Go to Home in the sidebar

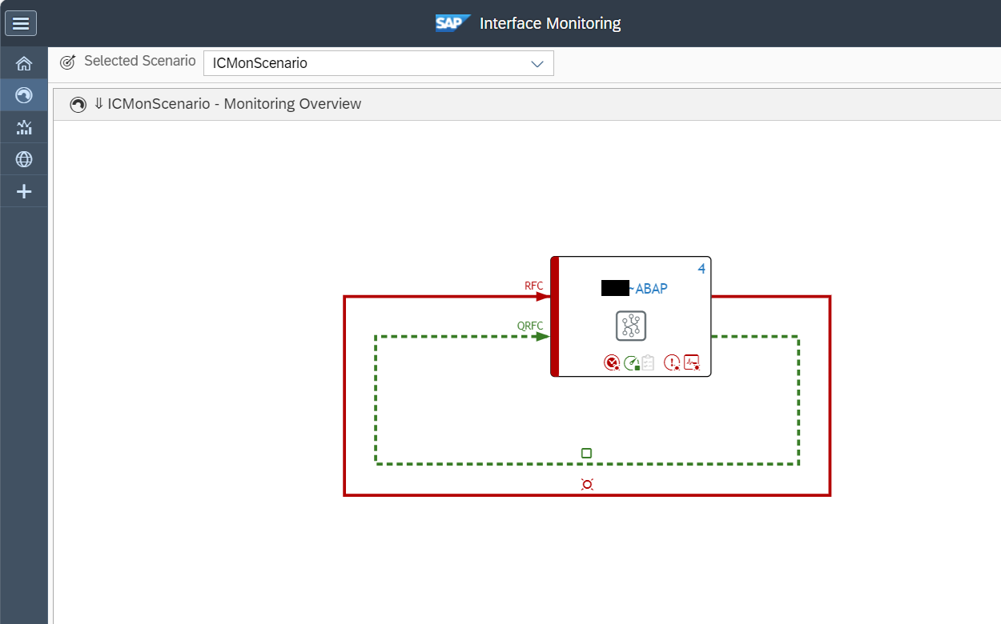[24, 63]
